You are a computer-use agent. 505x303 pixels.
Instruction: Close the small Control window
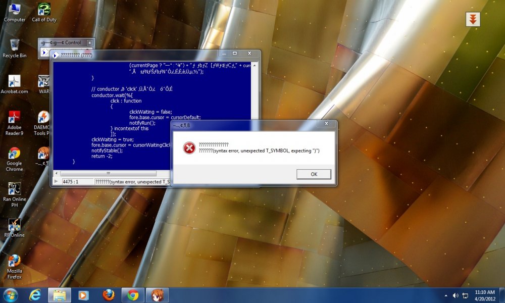[x=89, y=43]
